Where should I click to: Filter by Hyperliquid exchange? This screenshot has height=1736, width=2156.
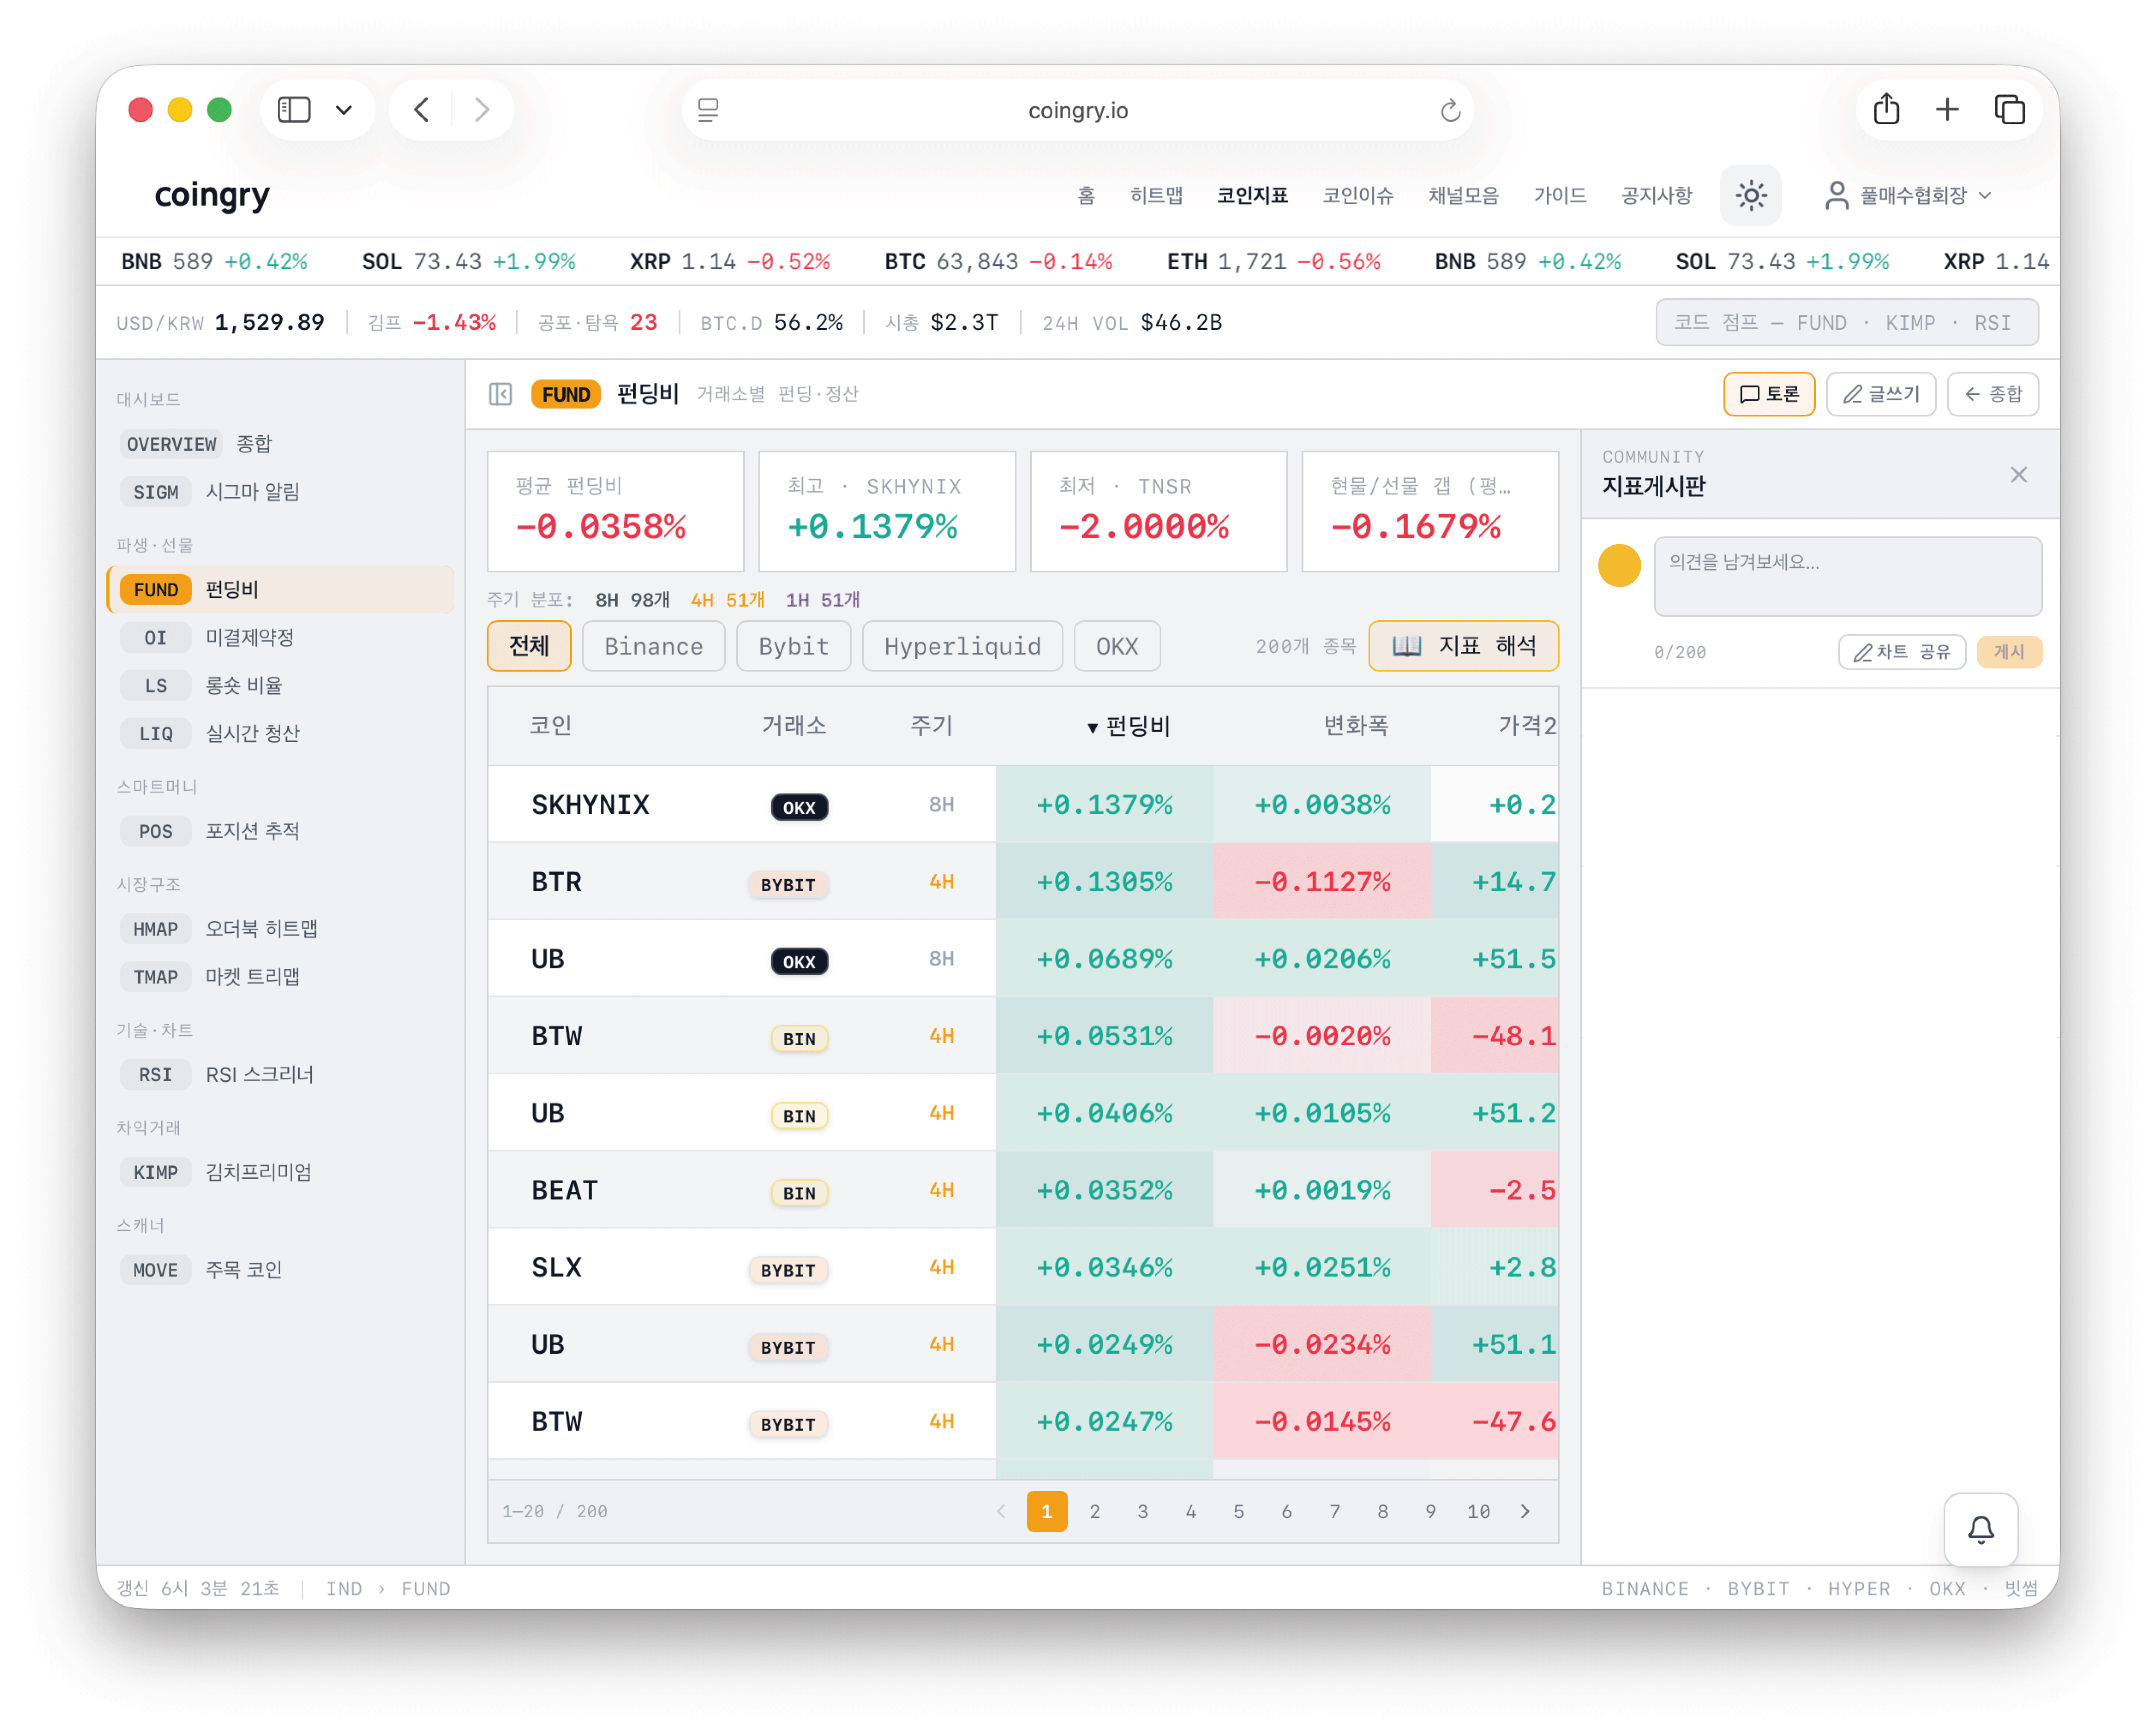[962, 646]
